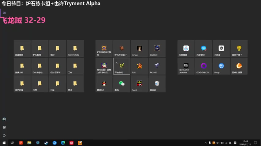Open the 腾讯QQ penguin tile
This screenshot has width=261, height=146.
click(104, 84)
